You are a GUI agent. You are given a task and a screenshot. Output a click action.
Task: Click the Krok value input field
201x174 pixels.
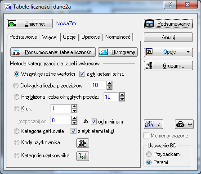pyautogui.click(x=61, y=109)
